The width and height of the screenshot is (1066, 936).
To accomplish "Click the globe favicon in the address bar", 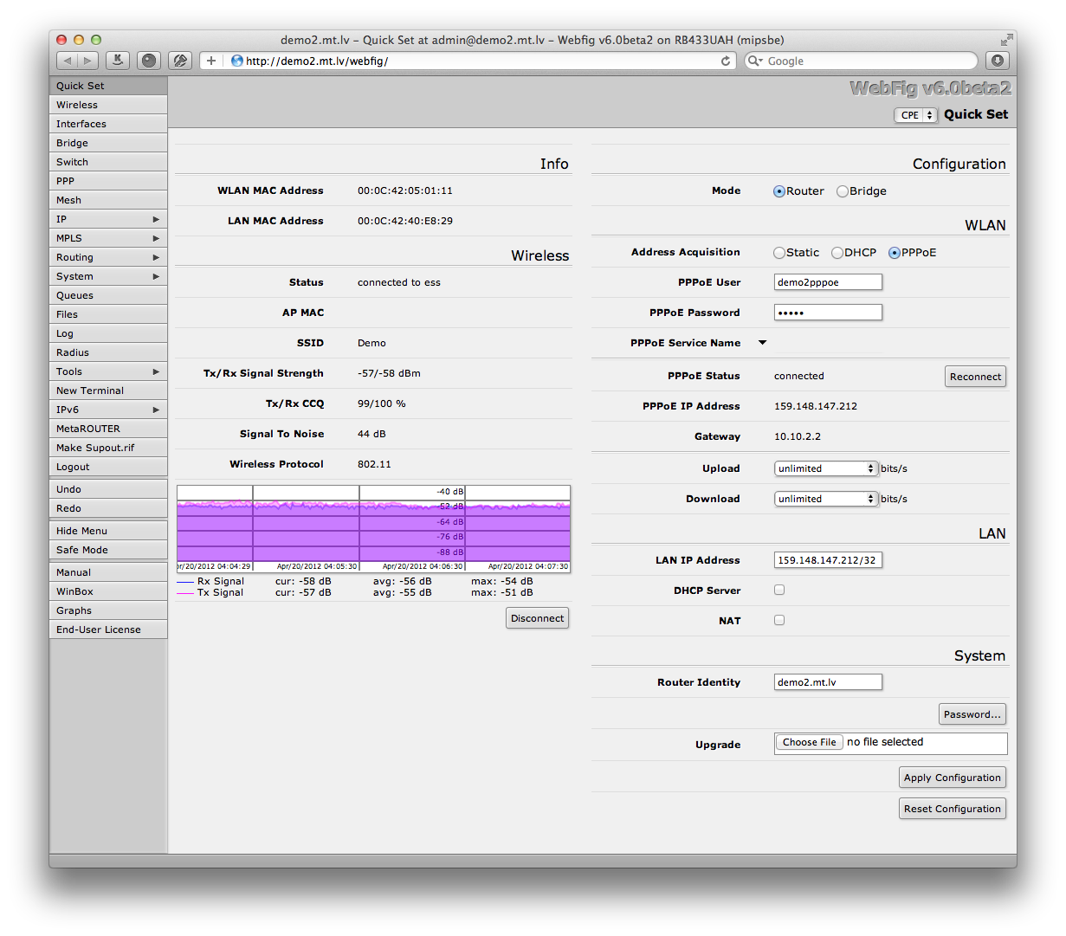I will pyautogui.click(x=236, y=61).
